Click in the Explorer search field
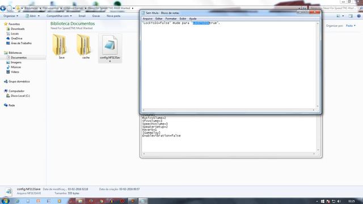This screenshot has width=363, height=204. (334, 8)
